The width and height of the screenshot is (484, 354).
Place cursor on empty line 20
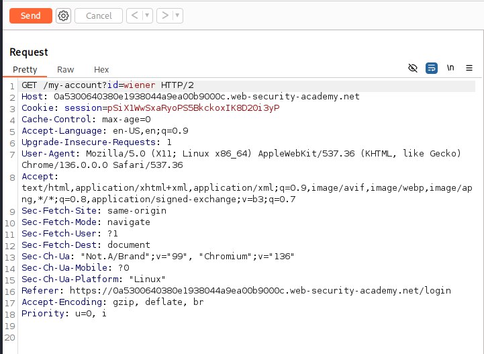[x=247, y=337]
